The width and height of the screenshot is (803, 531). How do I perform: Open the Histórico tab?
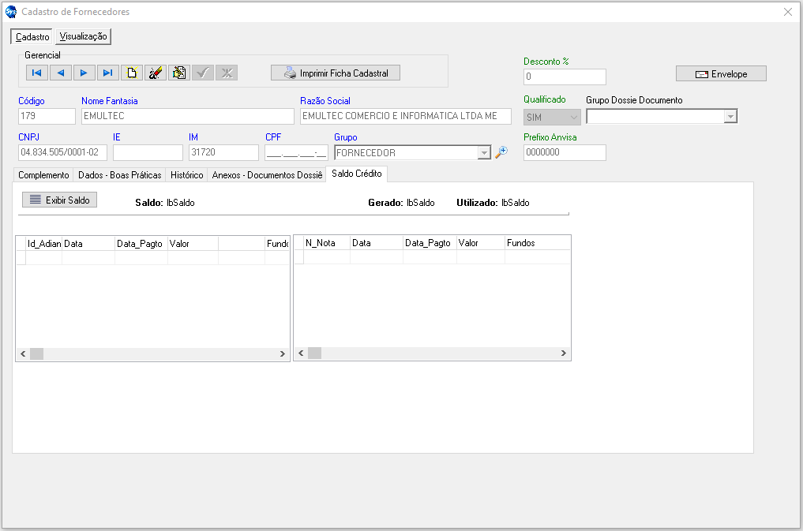(187, 175)
